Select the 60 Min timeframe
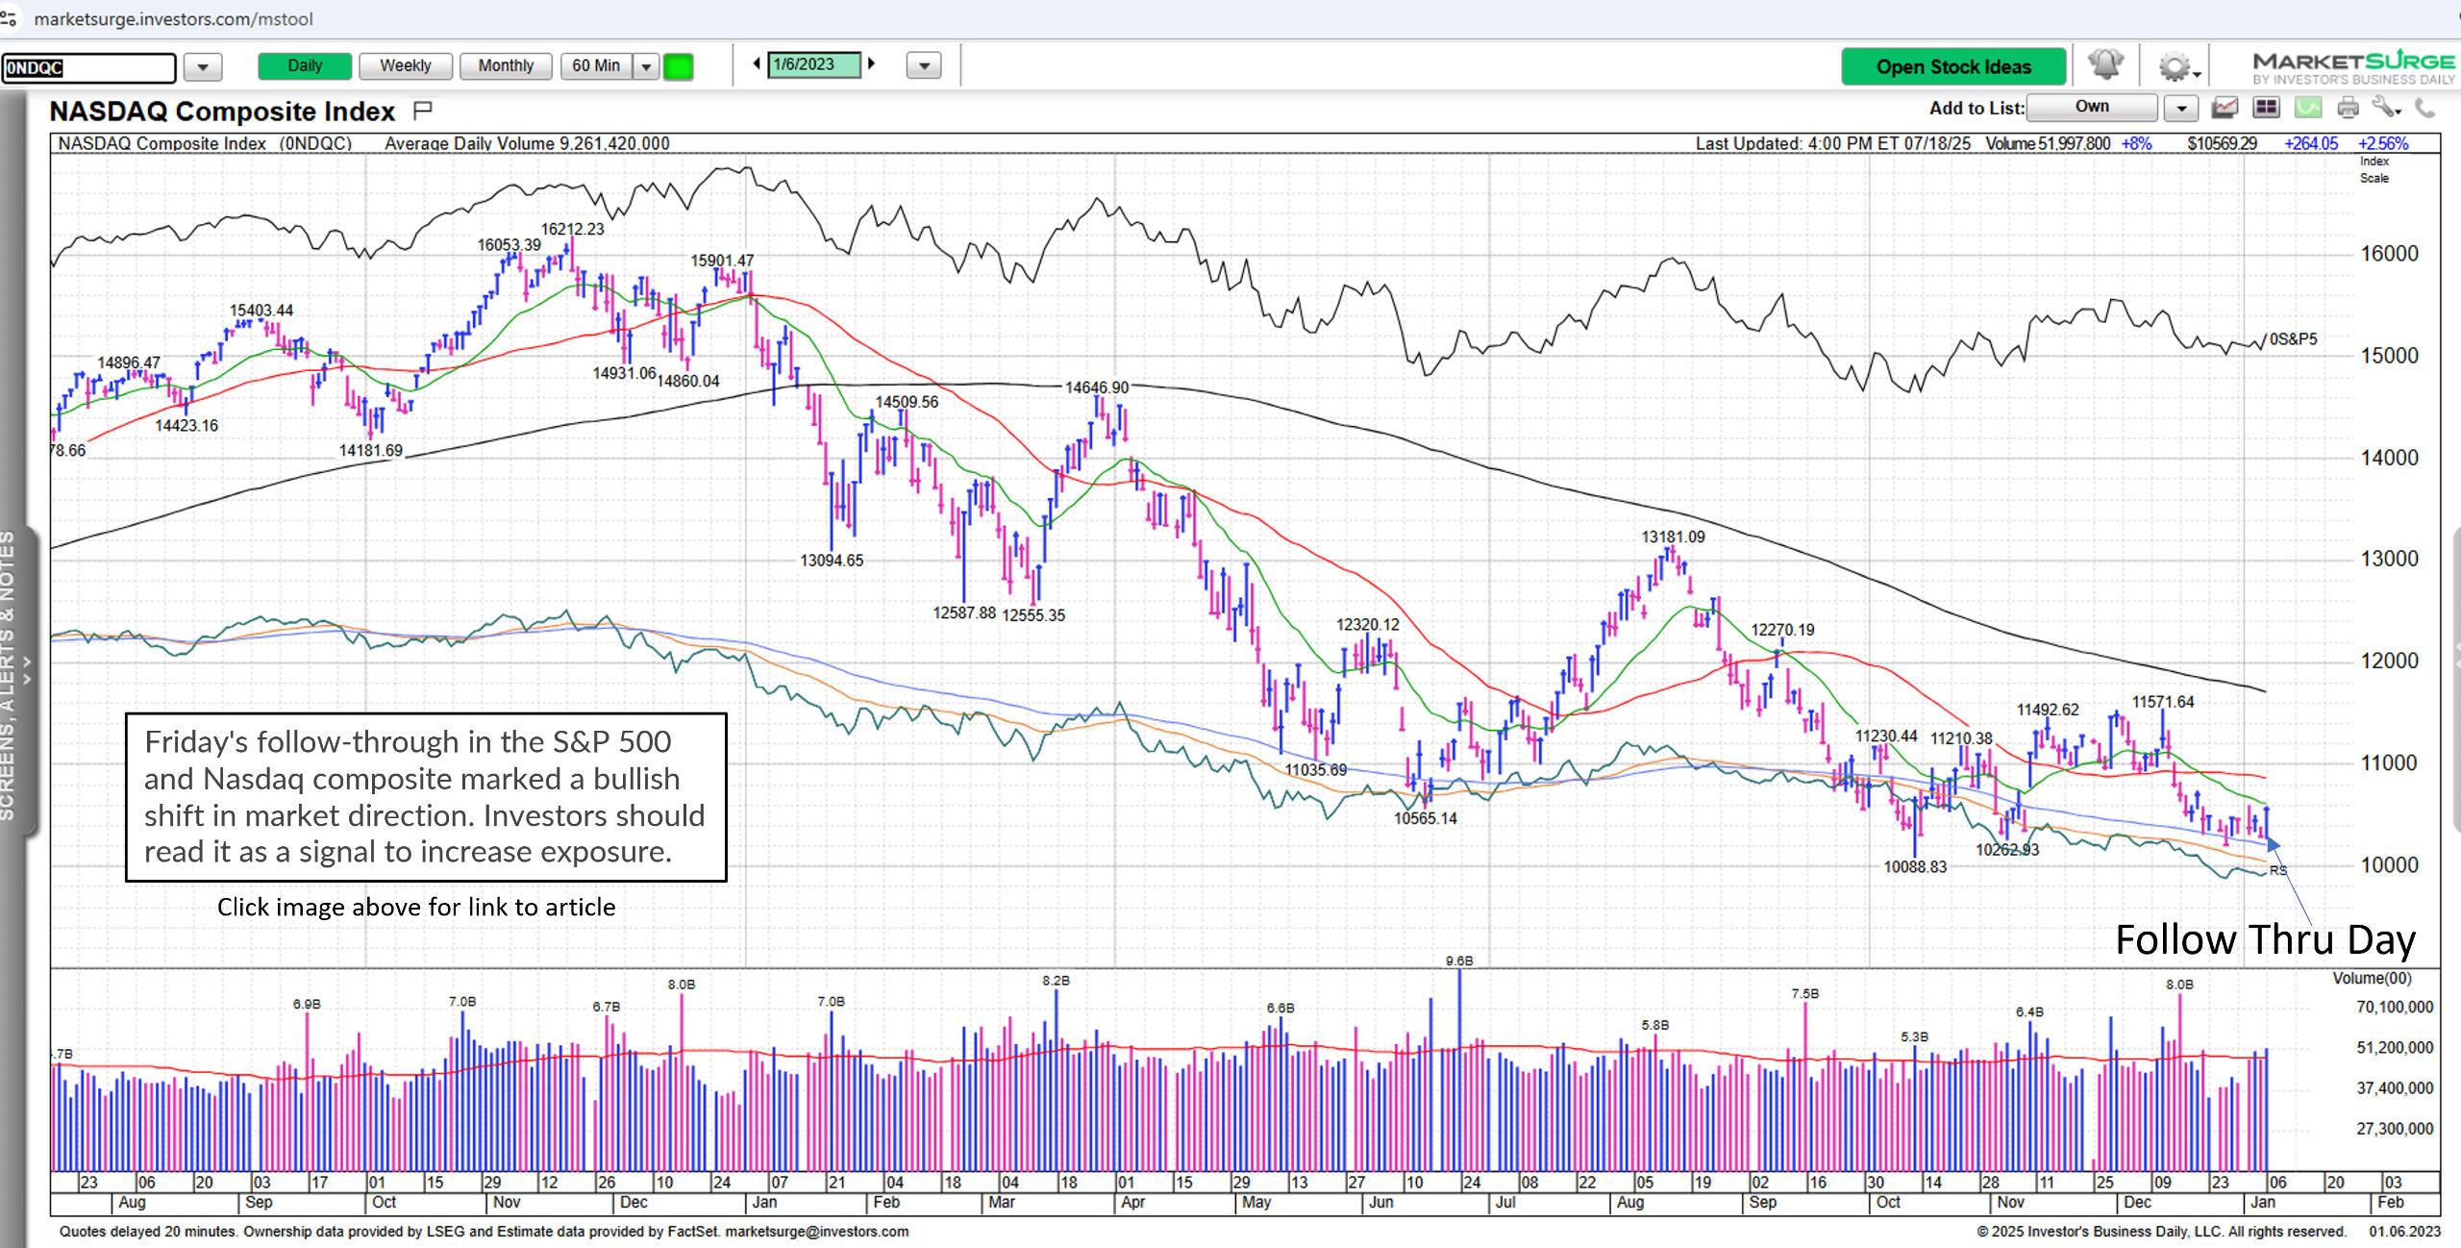2461x1248 pixels. coord(596,65)
